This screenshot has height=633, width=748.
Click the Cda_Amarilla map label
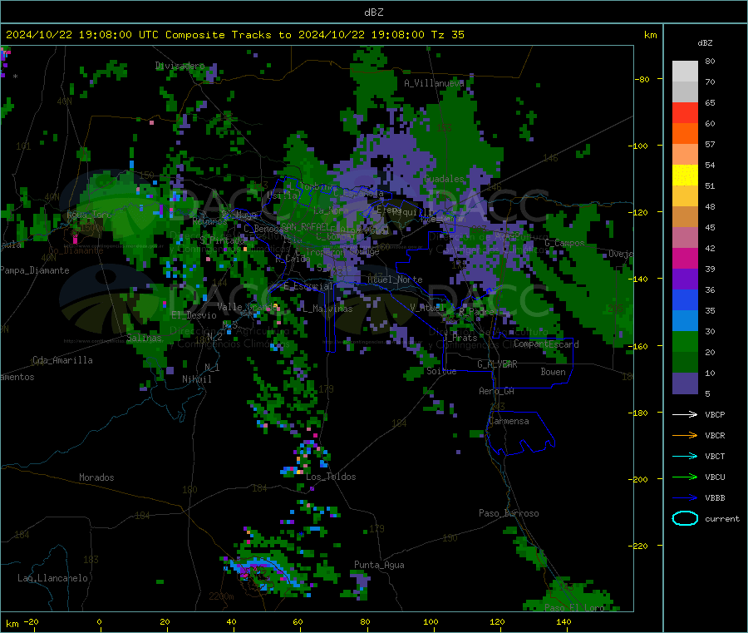point(62,360)
